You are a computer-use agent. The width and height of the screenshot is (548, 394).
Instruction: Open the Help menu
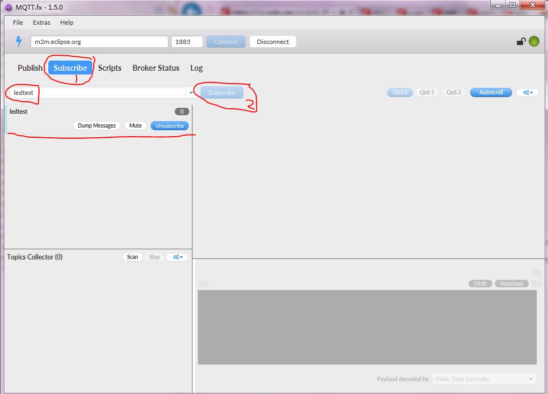[x=66, y=23]
